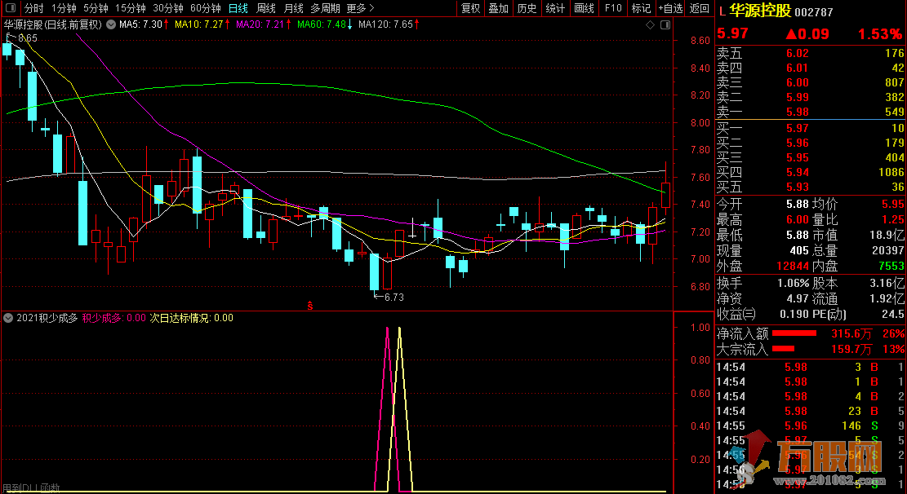Click the MA120: 7.65 indicator value

coord(386,24)
